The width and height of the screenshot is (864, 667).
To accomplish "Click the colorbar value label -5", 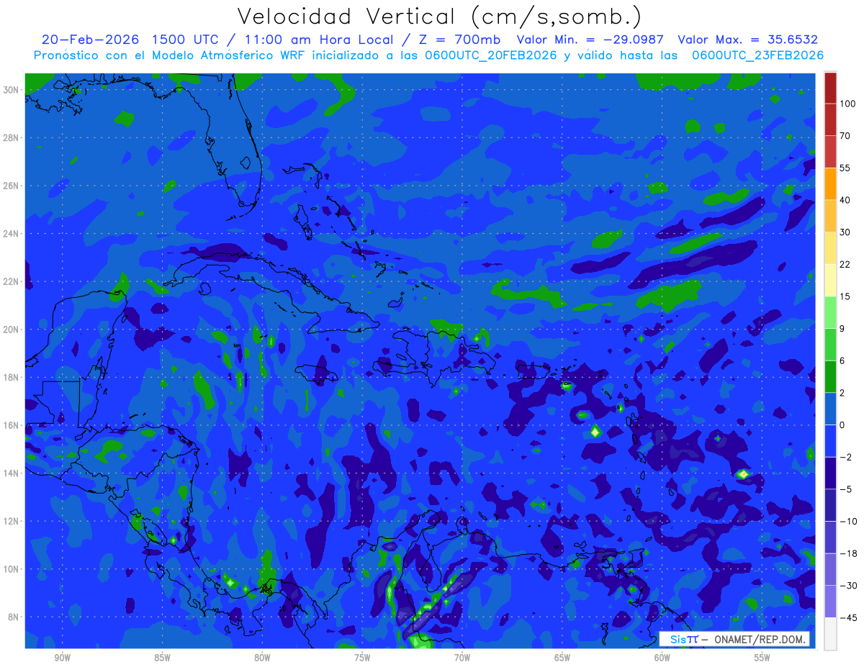I will pos(845,489).
